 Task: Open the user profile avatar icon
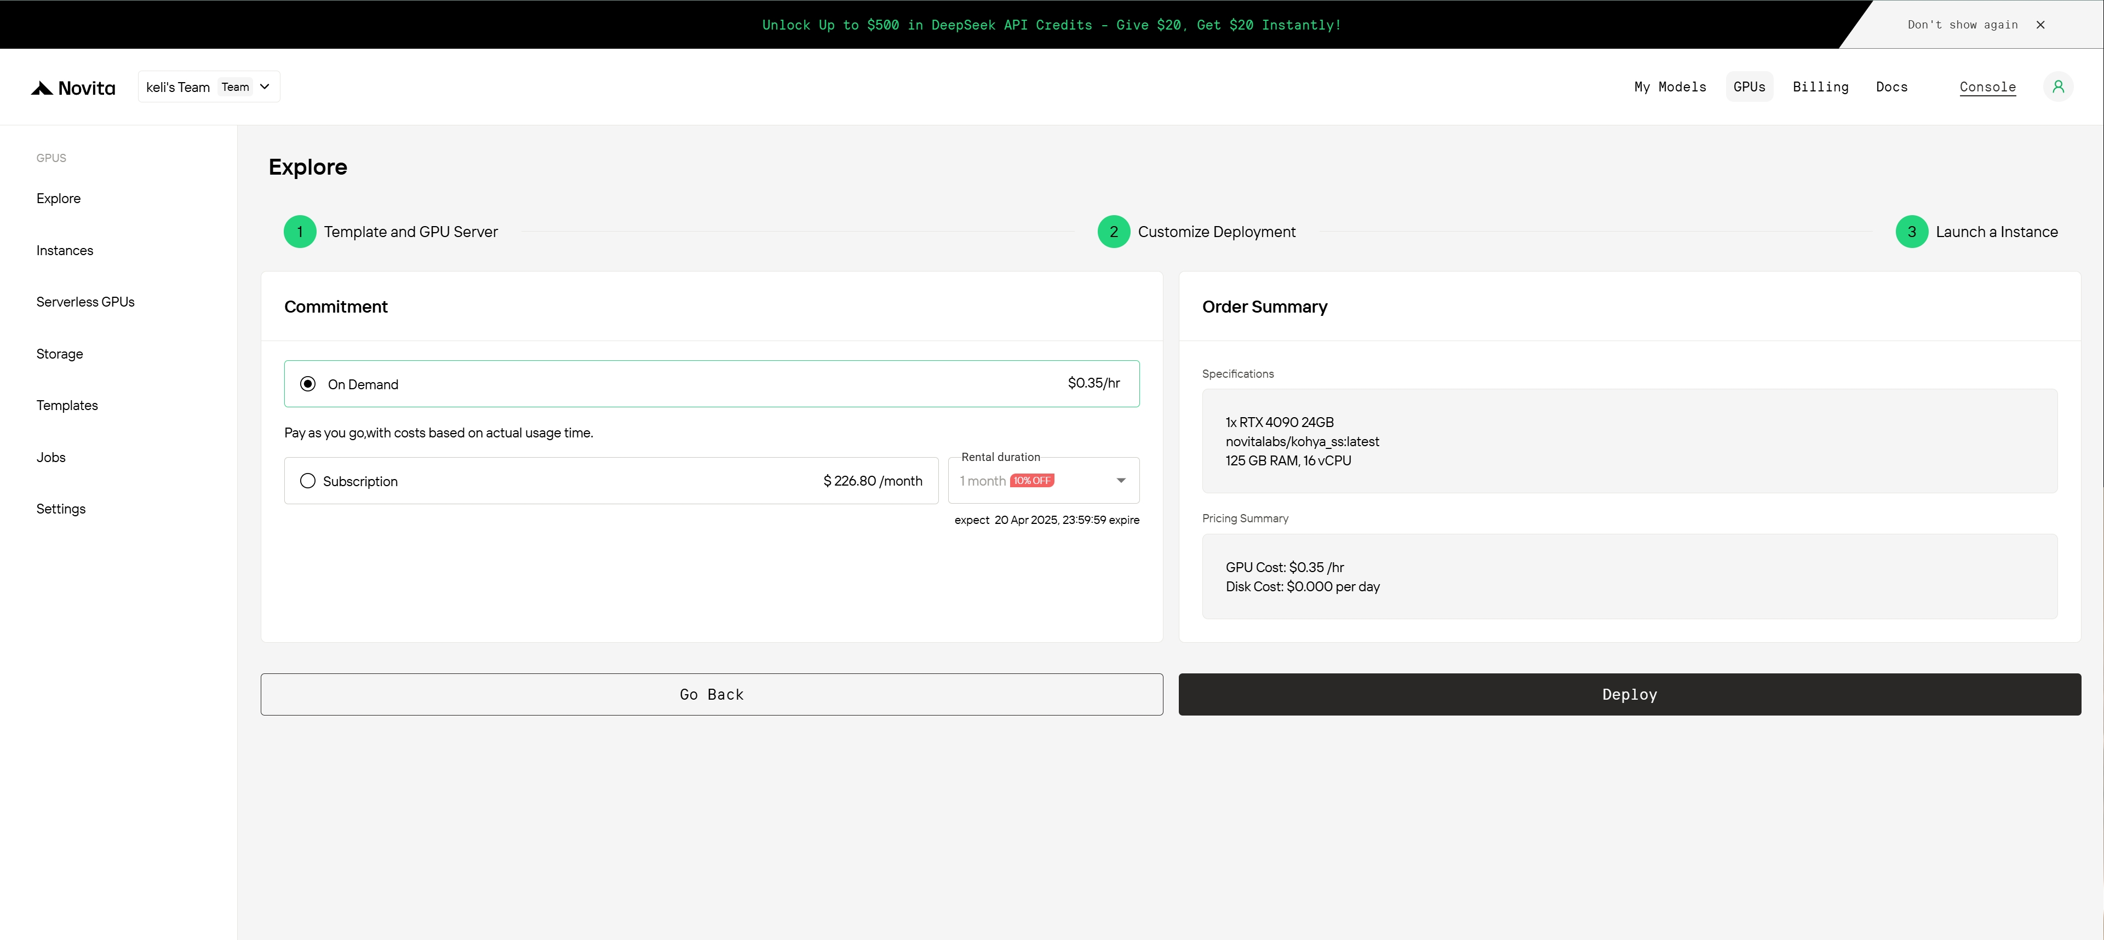[2057, 86]
